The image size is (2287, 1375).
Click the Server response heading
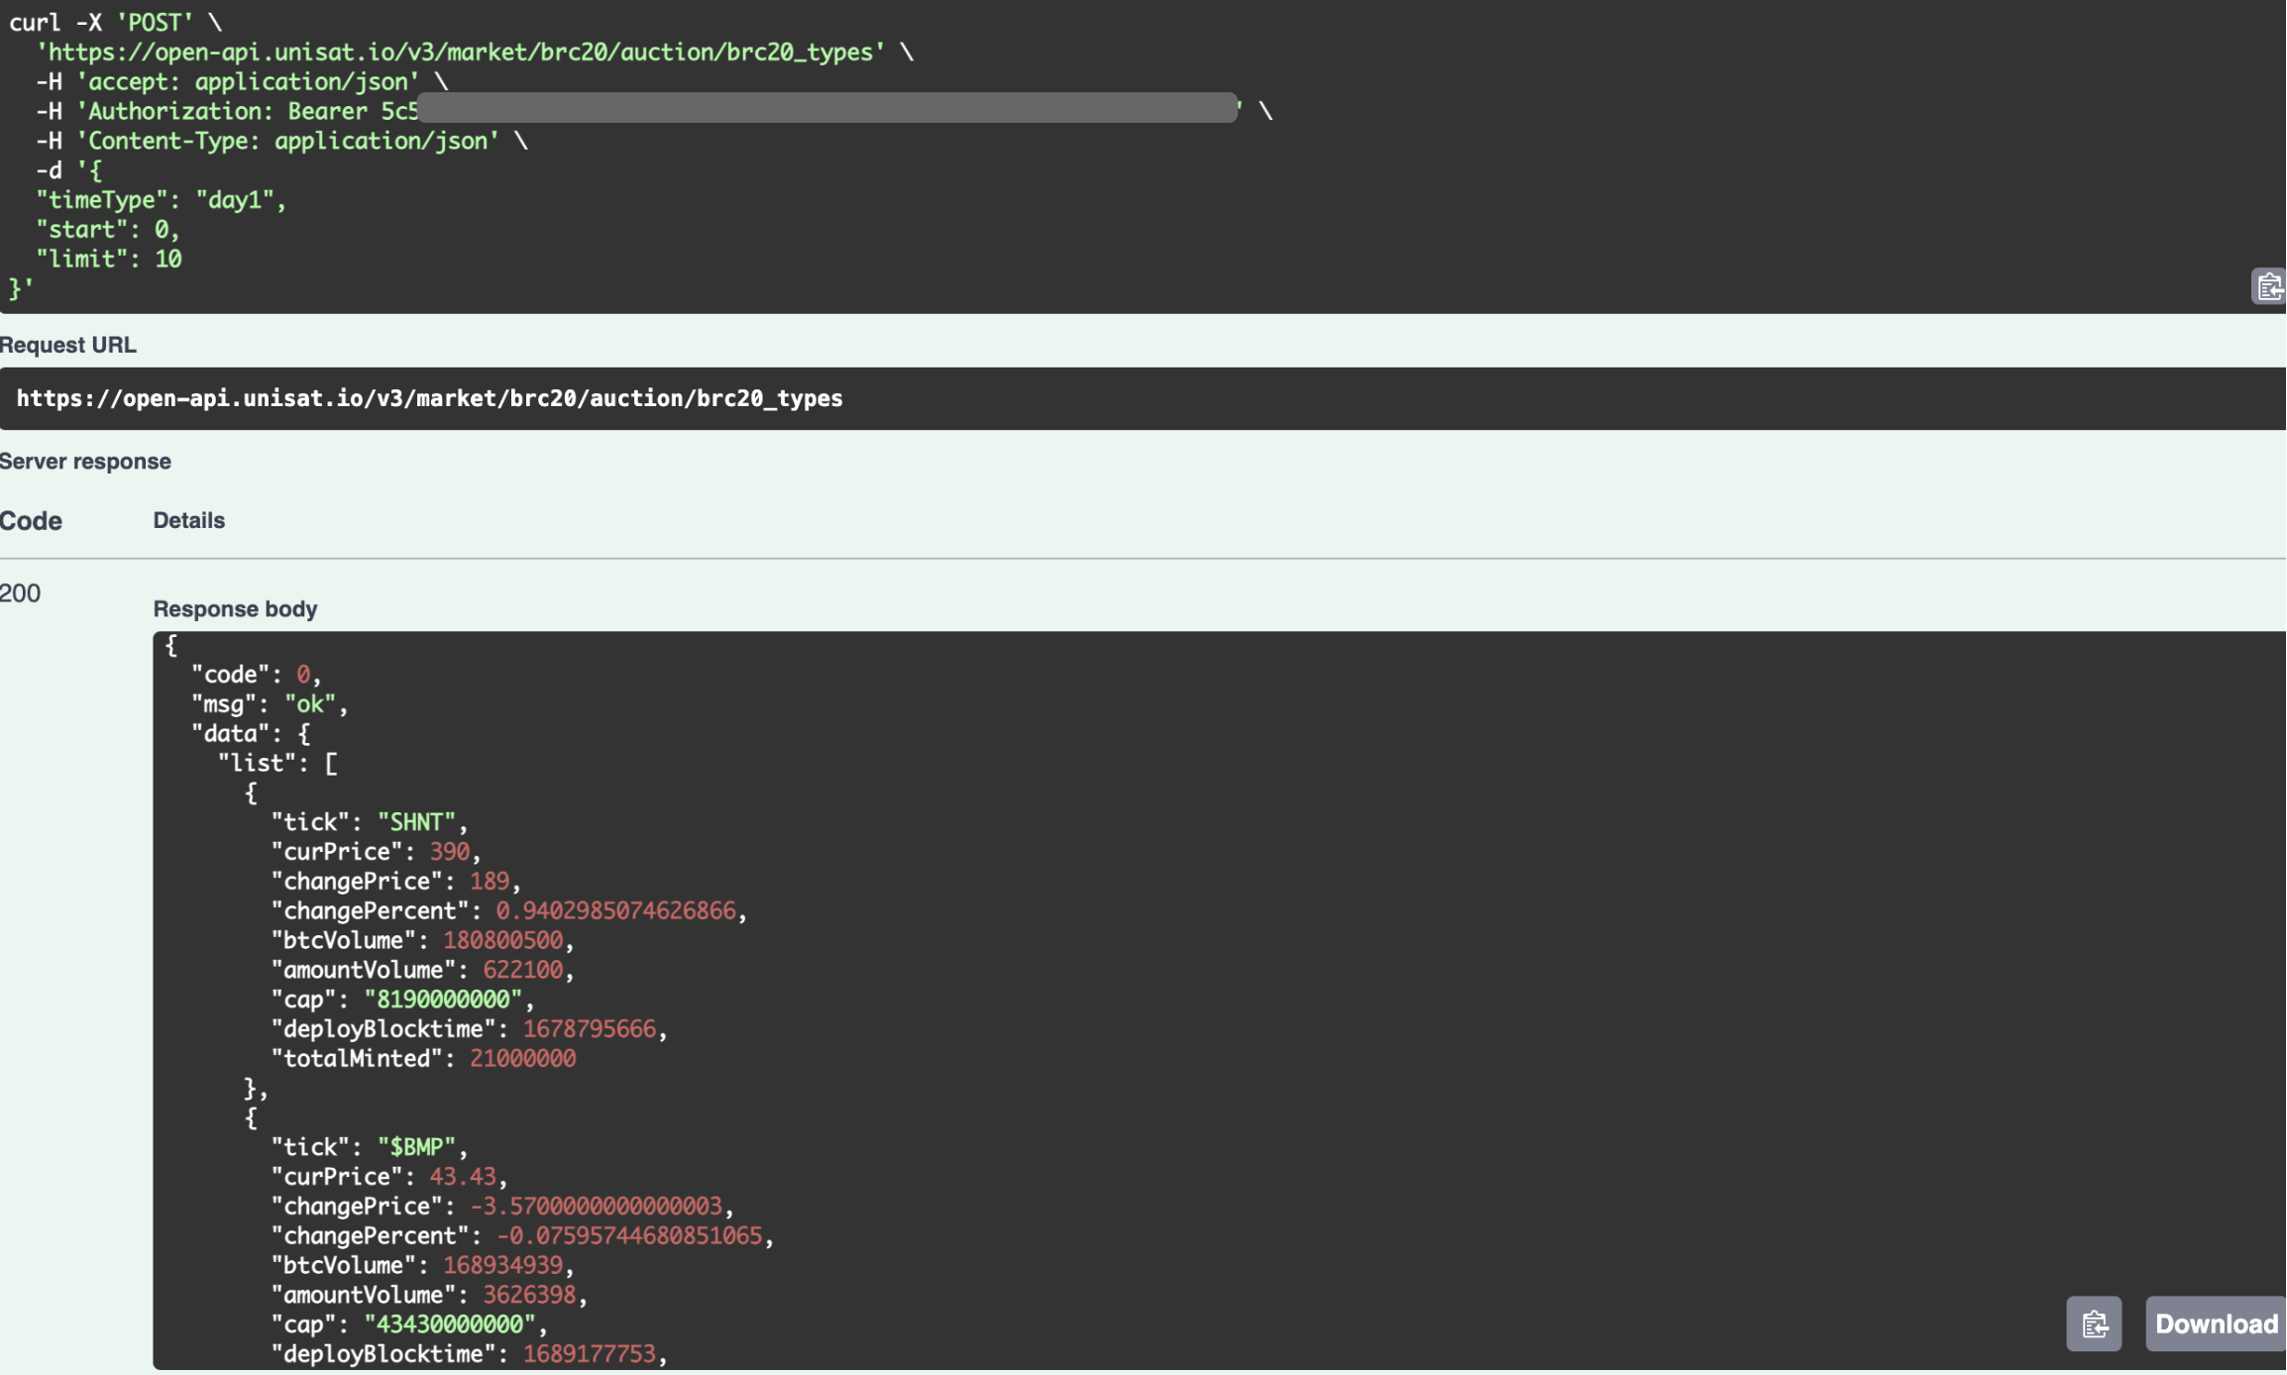point(85,461)
